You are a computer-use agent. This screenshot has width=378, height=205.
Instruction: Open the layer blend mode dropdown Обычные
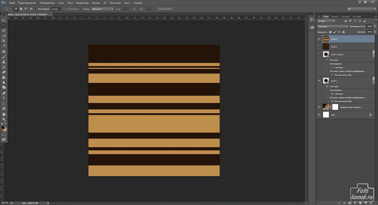333,27
